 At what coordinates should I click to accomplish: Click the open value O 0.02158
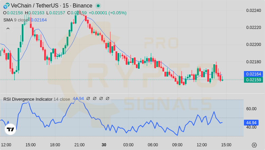(x=13, y=13)
